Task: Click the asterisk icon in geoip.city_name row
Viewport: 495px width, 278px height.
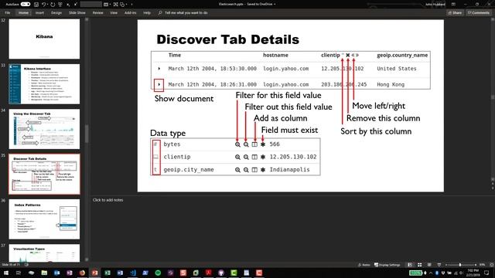Action: [263, 170]
